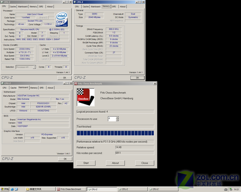Image resolution: width=241 pixels, height=192 pixels.
Task: Click the Processors to use input field
Action: (x=112, y=119)
